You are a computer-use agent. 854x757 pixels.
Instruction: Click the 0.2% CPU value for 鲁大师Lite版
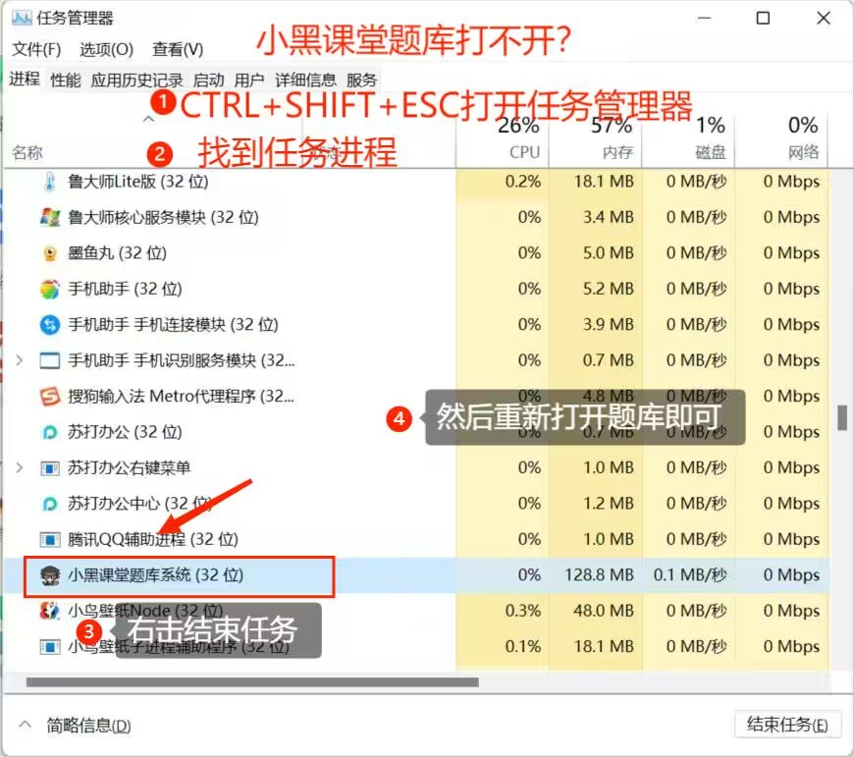click(x=523, y=182)
